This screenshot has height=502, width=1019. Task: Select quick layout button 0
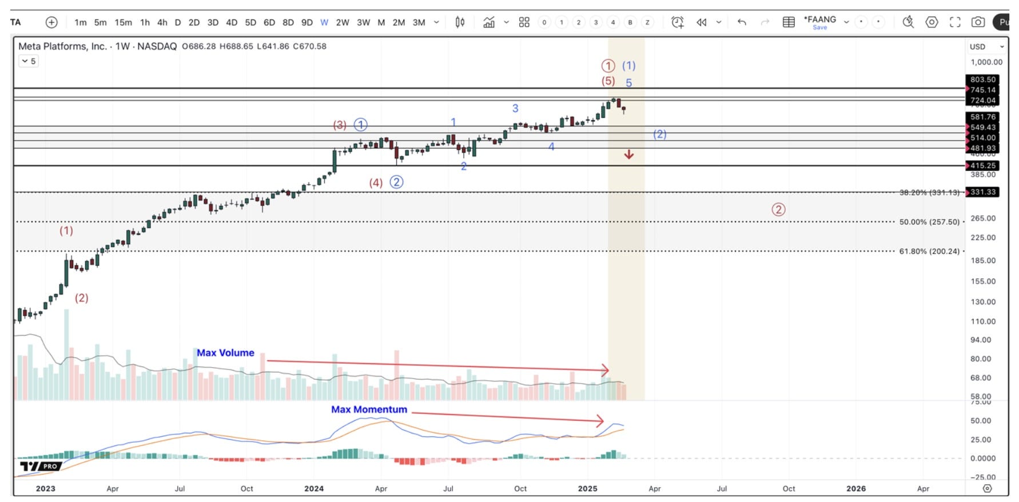click(x=544, y=22)
